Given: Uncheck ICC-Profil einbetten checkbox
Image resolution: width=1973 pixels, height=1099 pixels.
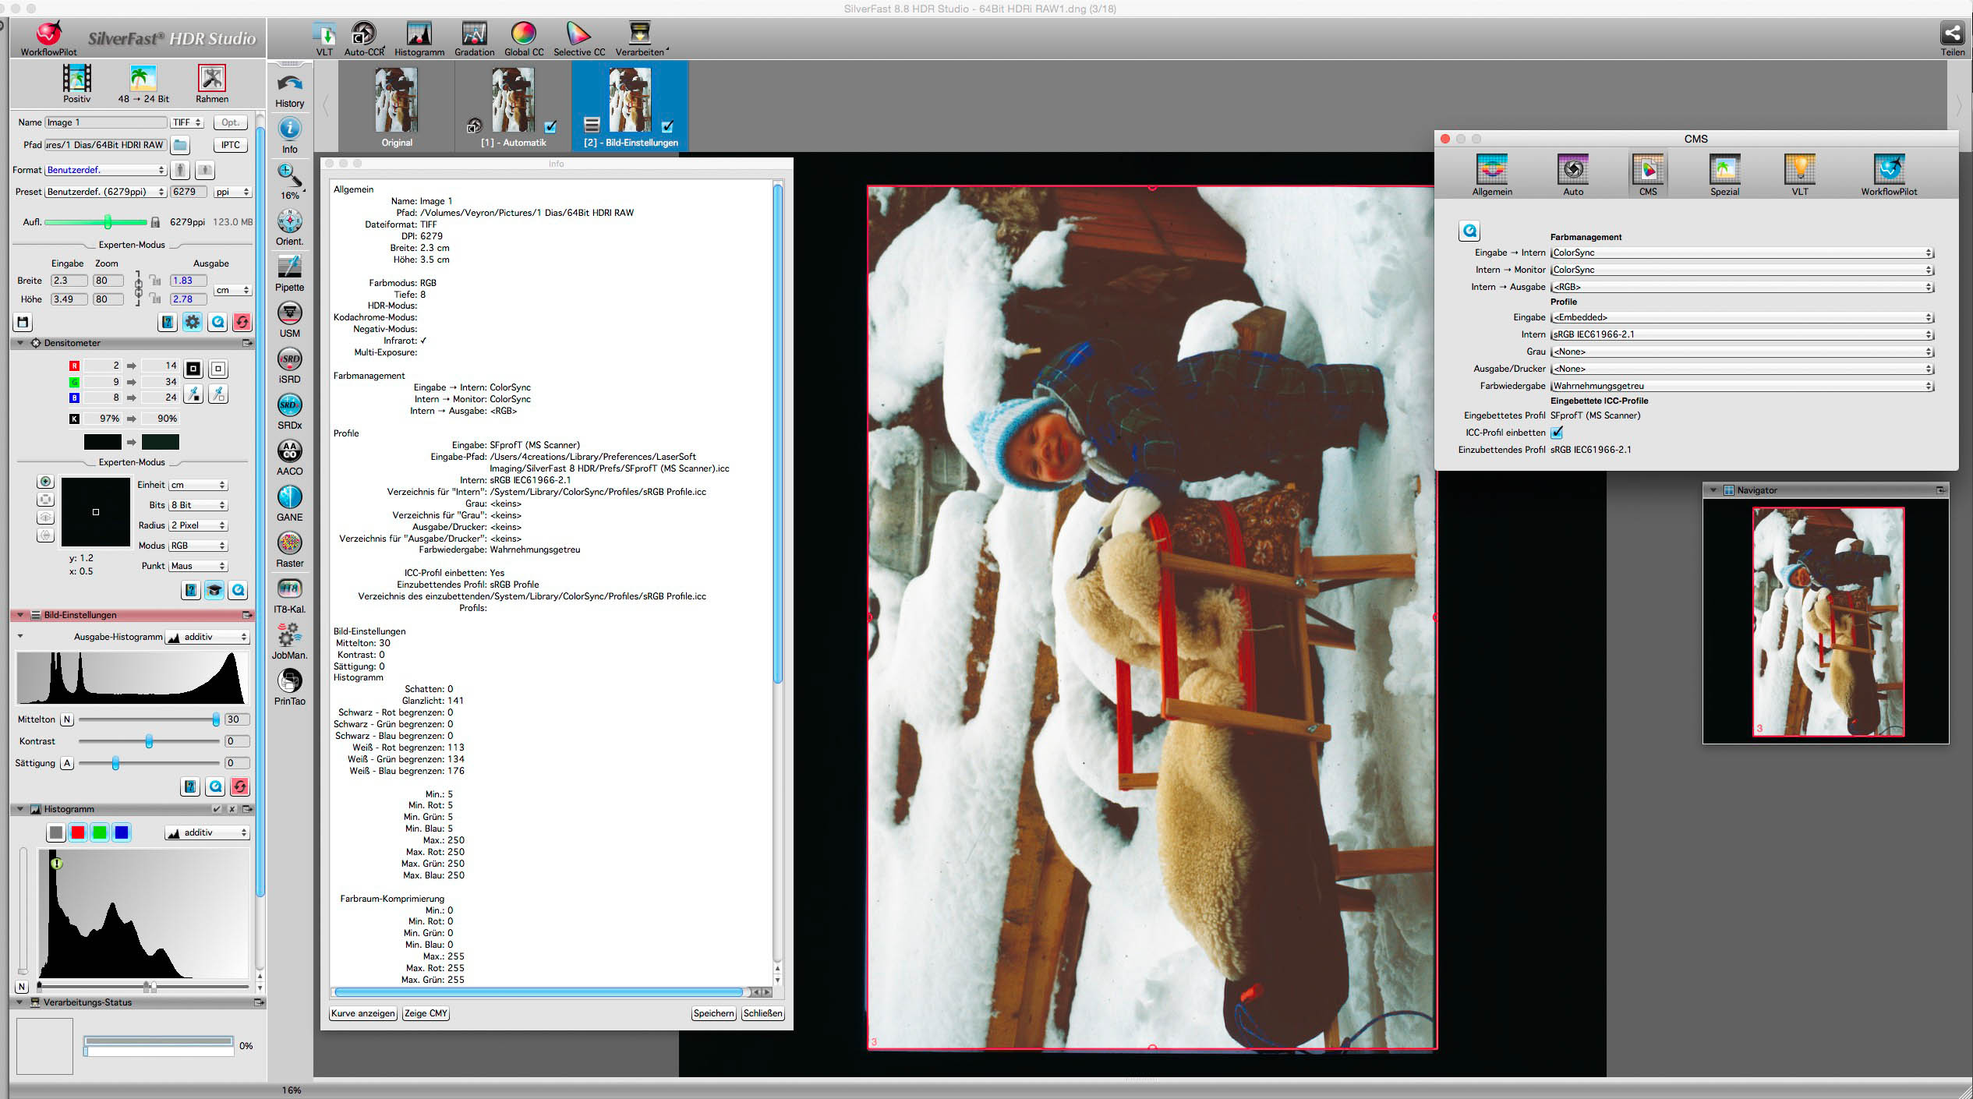Looking at the screenshot, I should click(1557, 433).
